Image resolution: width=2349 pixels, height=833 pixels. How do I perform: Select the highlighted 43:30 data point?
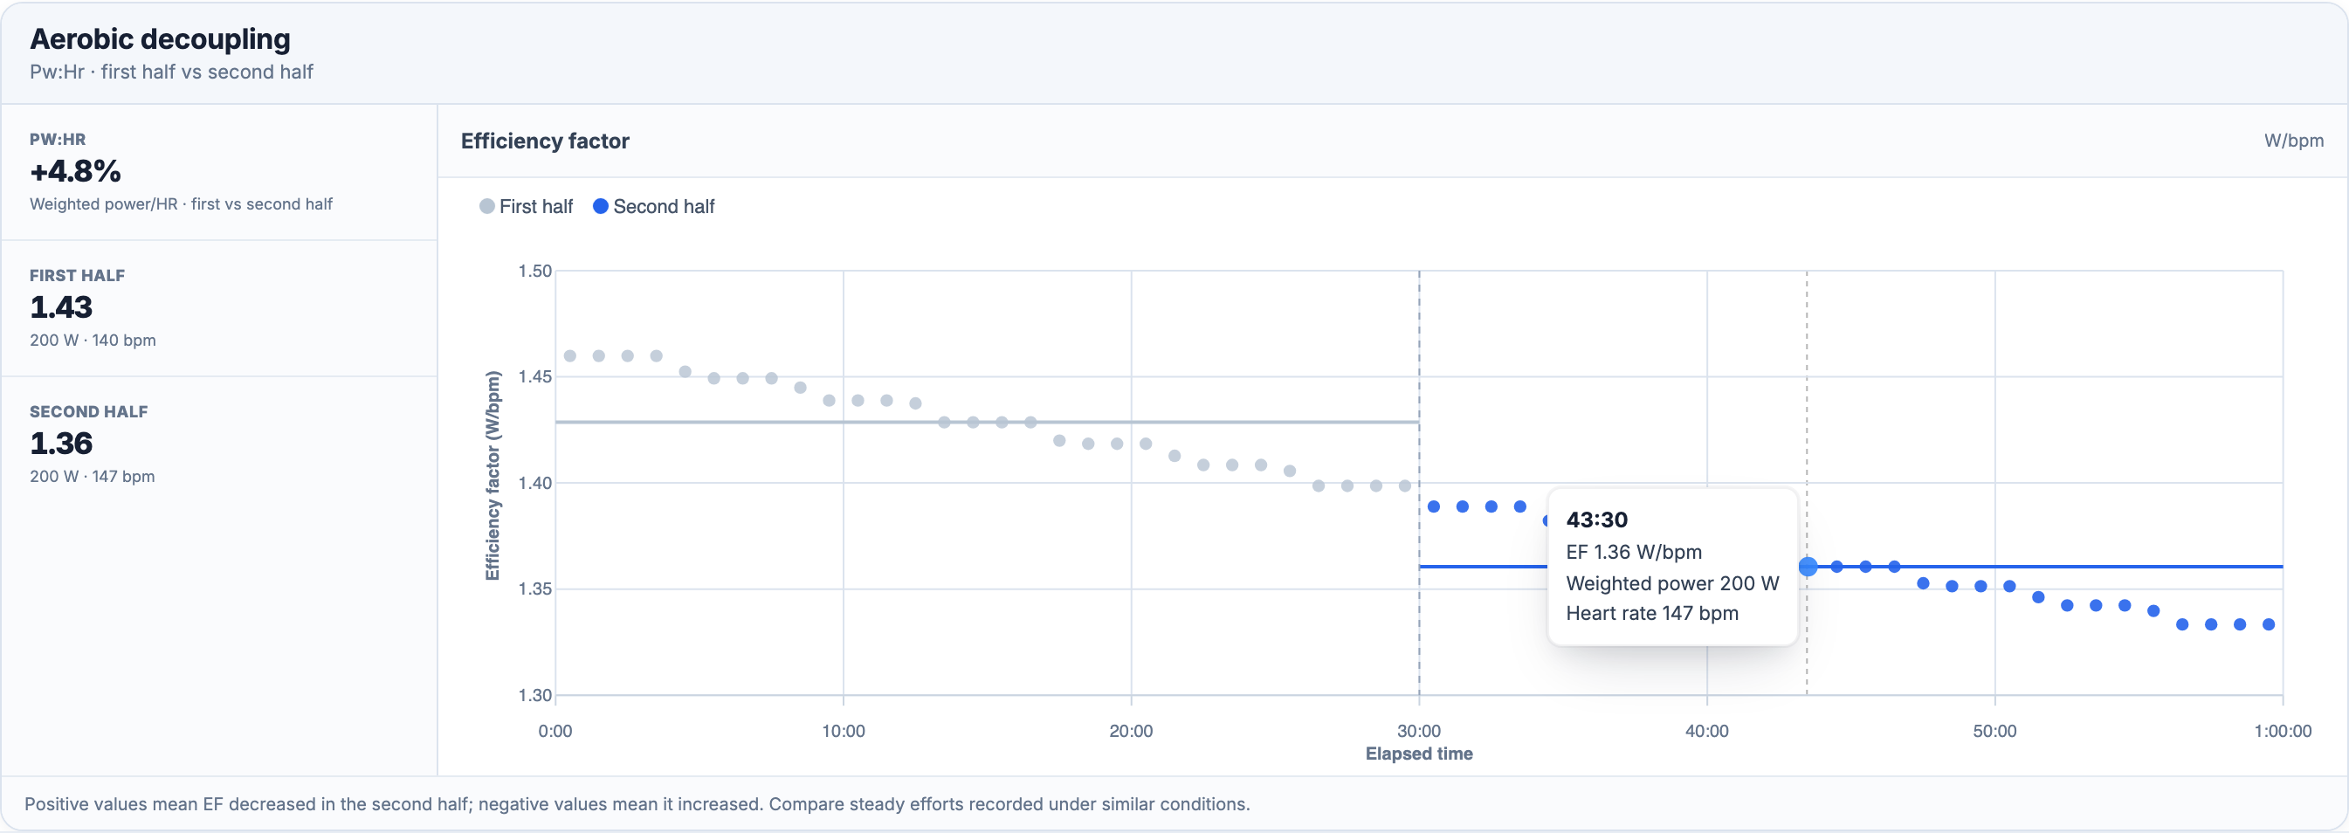(x=1808, y=567)
